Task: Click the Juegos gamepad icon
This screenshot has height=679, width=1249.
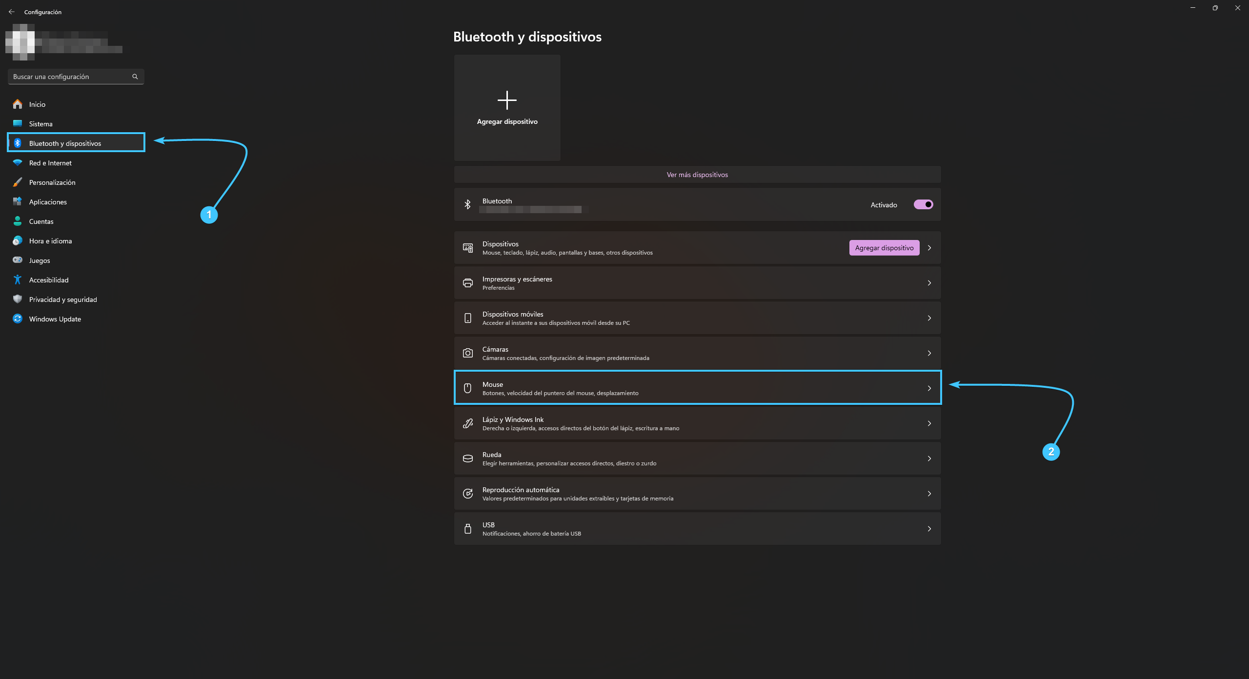Action: coord(18,260)
